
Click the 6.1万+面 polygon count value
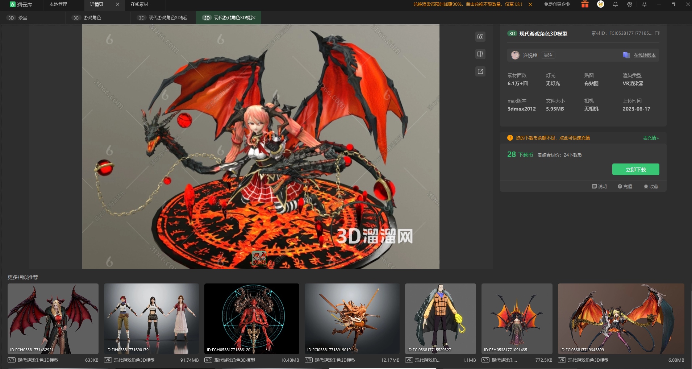click(518, 83)
